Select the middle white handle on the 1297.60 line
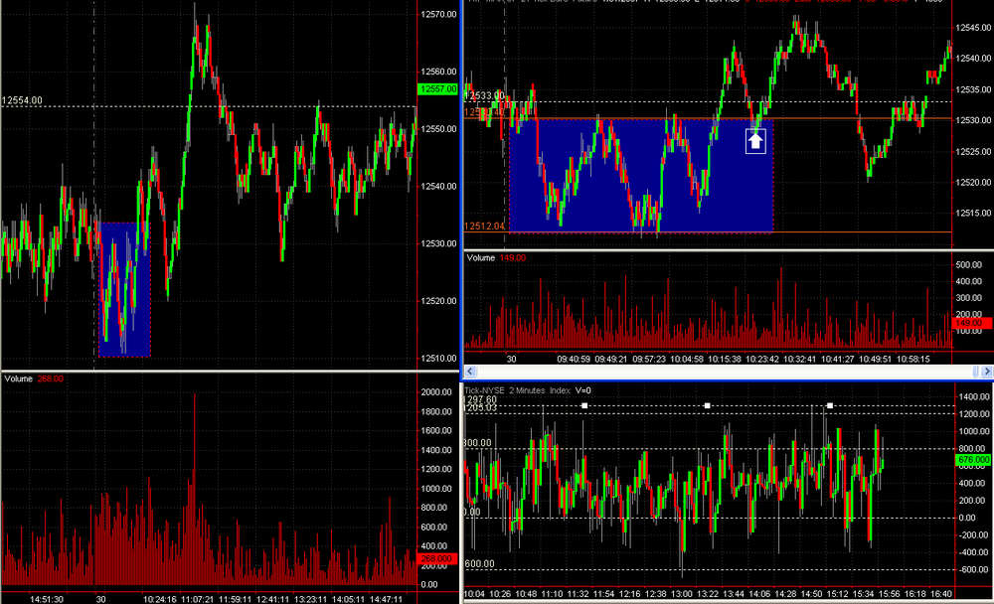The width and height of the screenshot is (994, 604). (707, 405)
